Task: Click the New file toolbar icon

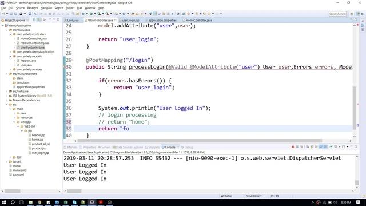Action: pyautogui.click(x=3, y=14)
